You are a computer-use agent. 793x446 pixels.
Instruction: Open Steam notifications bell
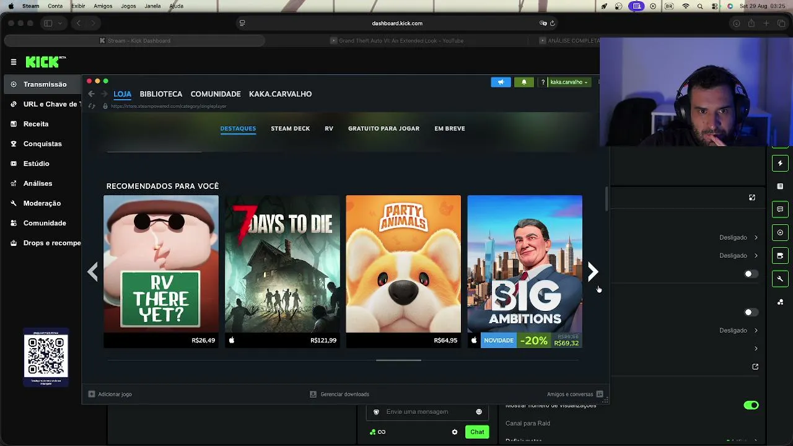[x=524, y=82]
